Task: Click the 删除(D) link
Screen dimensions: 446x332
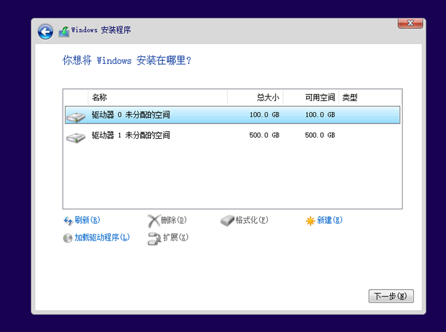Action: [x=174, y=220]
